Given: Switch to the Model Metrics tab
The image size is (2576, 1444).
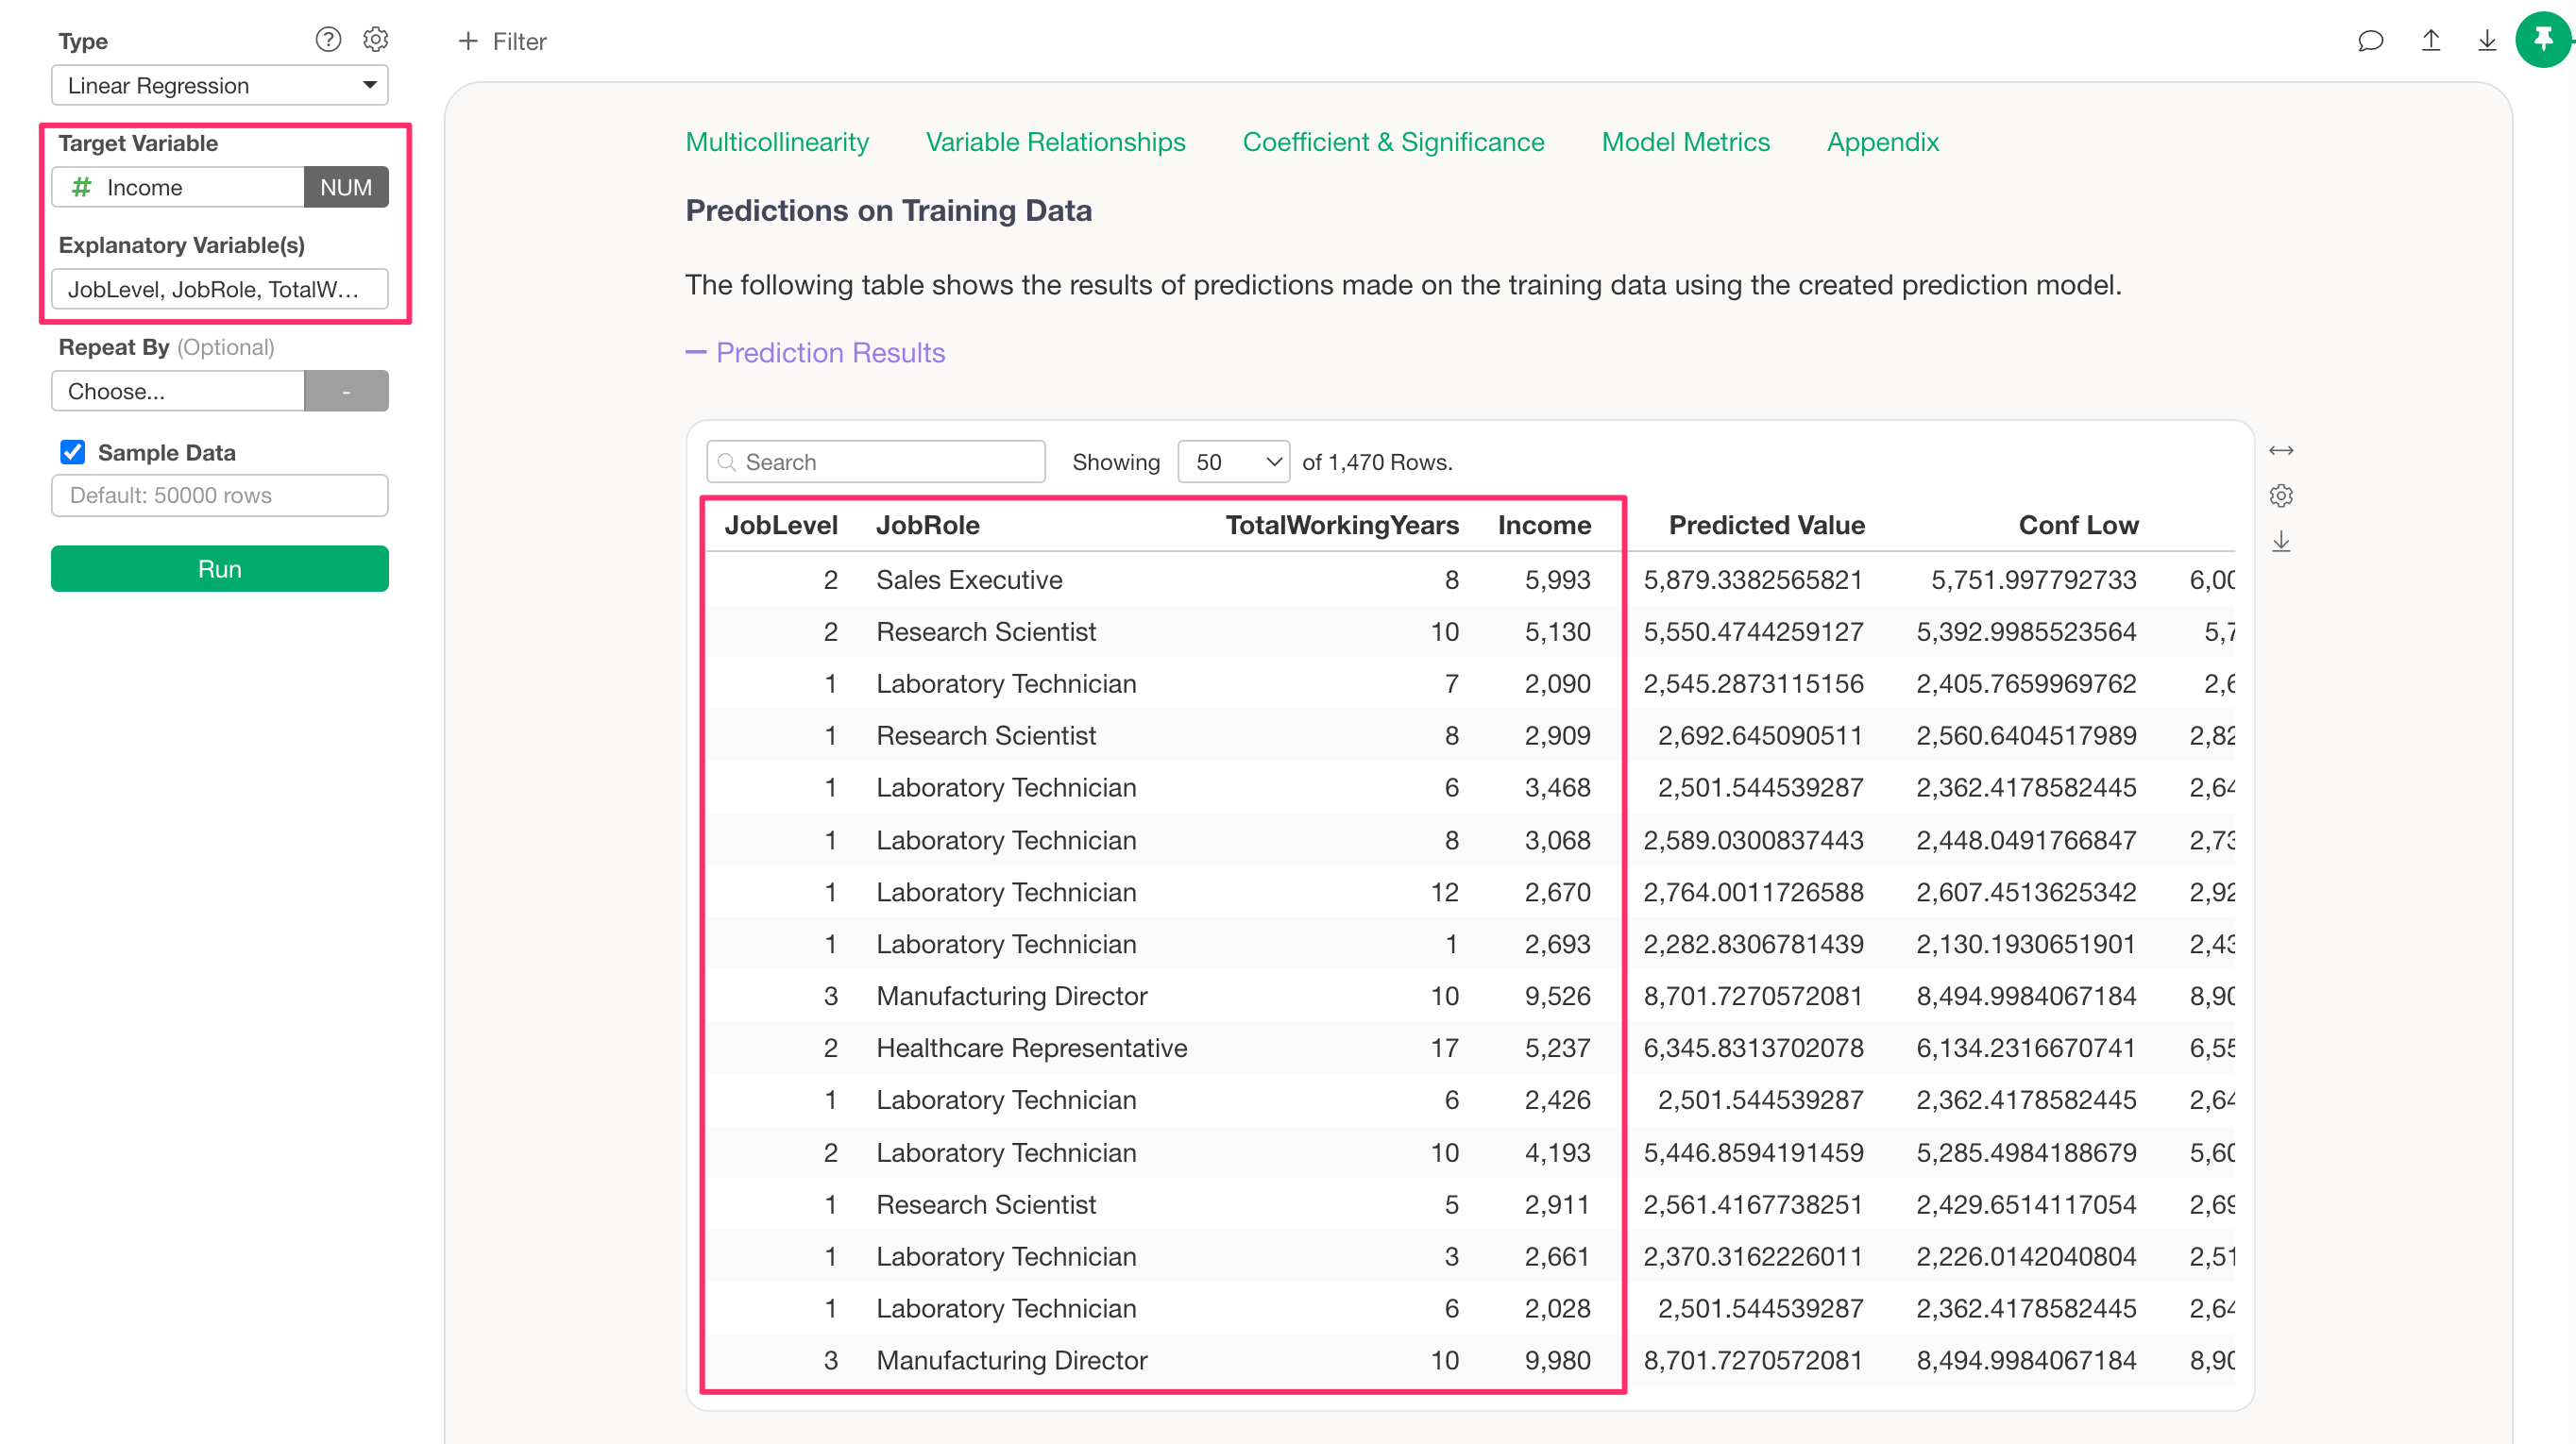Looking at the screenshot, I should (1685, 142).
